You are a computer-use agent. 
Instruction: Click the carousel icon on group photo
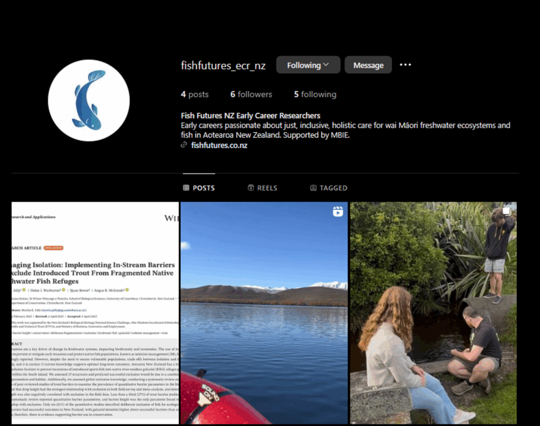coord(506,211)
